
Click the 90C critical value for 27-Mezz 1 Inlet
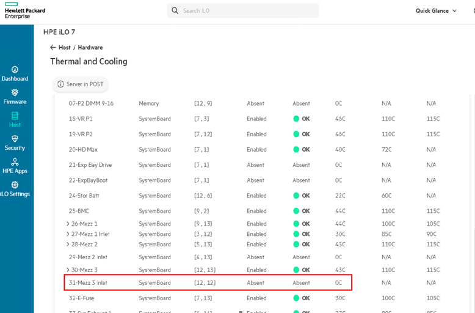click(432, 234)
